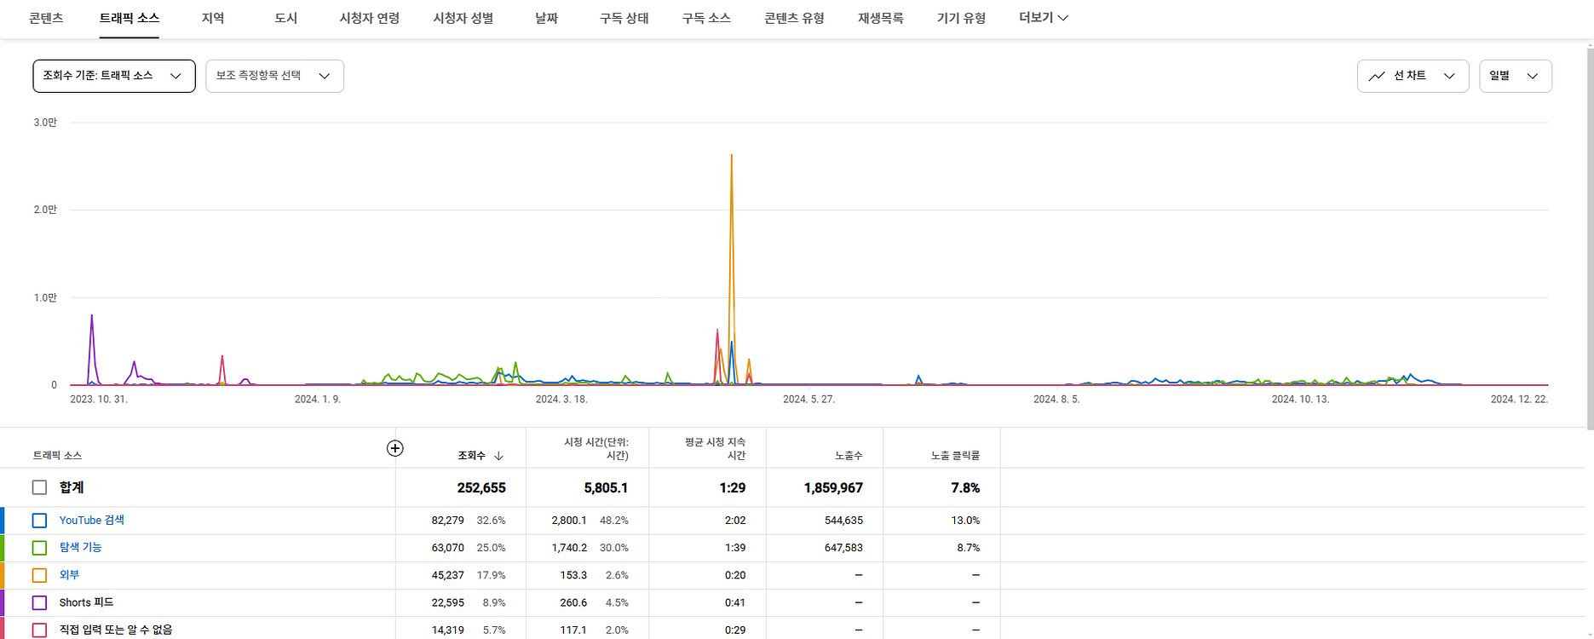The image size is (1594, 639).
Task: Click the 544,635 impressions cell
Action: (x=843, y=520)
